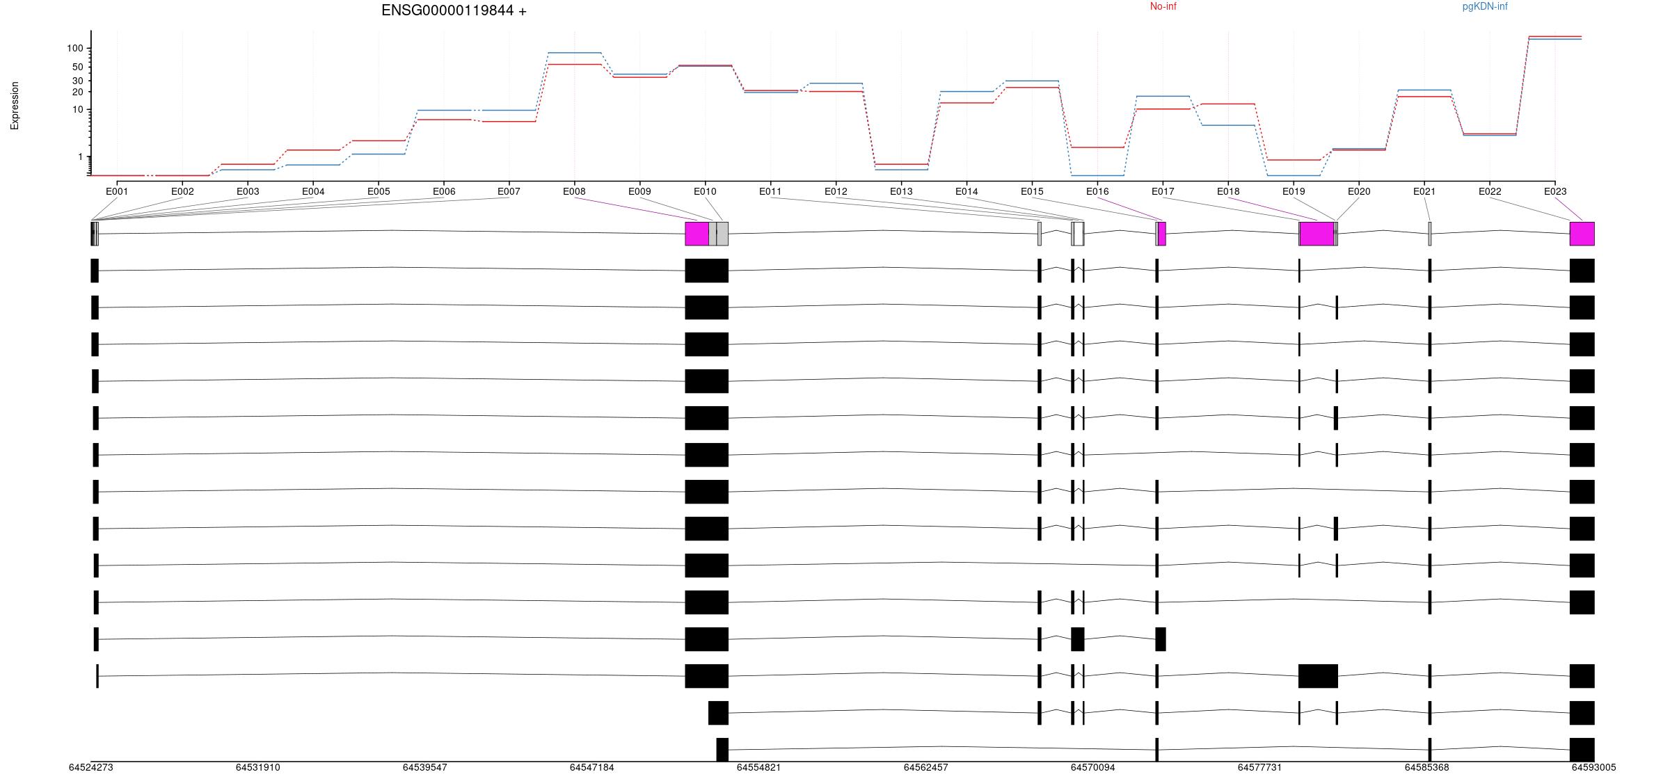Click exon label E023
This screenshot has height=779, width=1670.
(1555, 191)
